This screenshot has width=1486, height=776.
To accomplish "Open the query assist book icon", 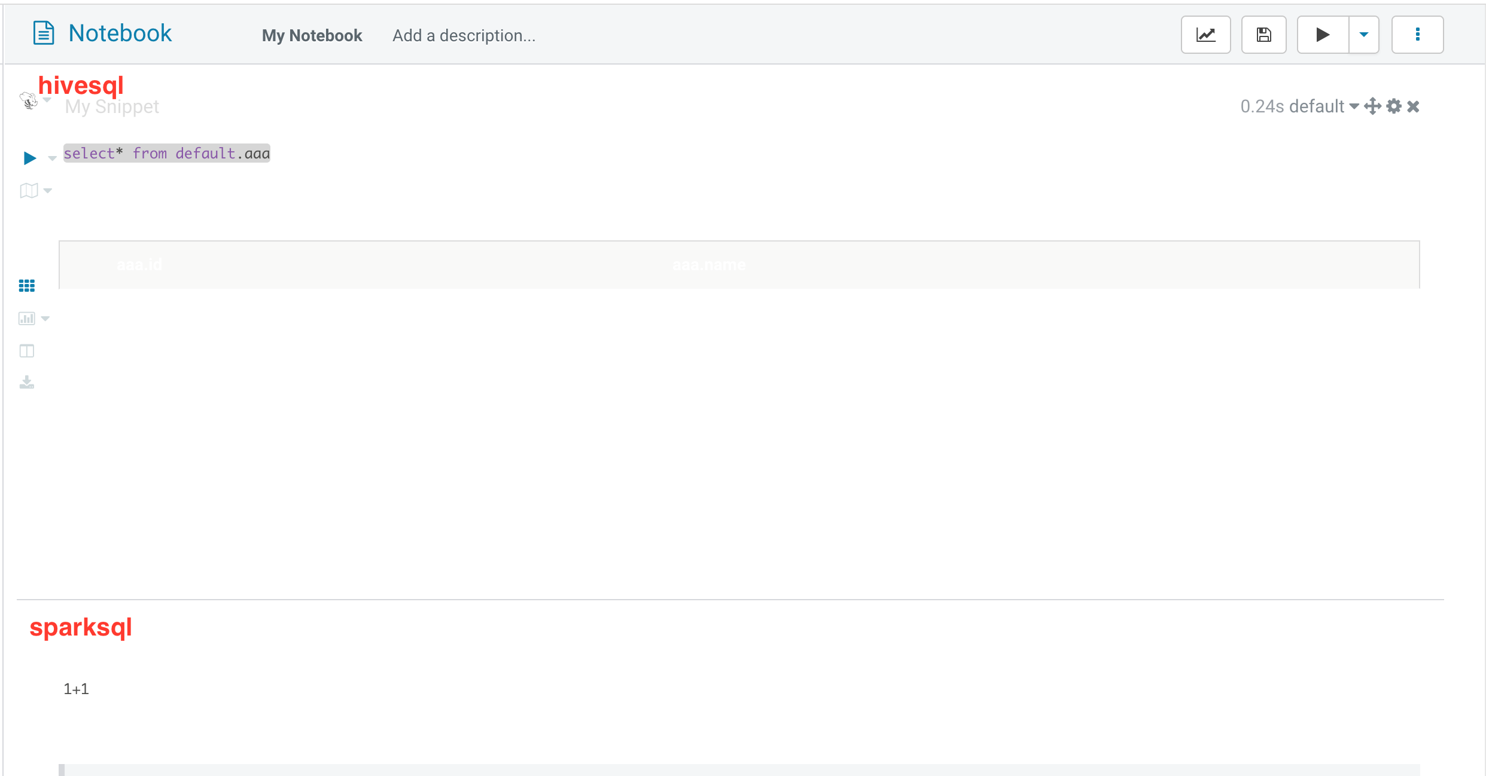I will (x=29, y=191).
